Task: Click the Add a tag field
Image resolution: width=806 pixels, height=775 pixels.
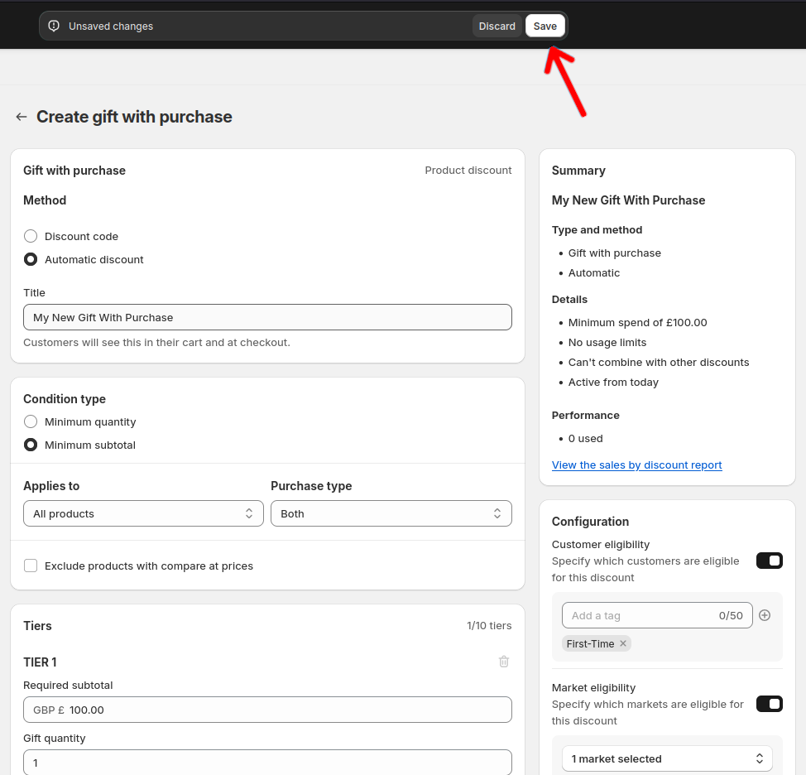Action: pyautogui.click(x=657, y=615)
